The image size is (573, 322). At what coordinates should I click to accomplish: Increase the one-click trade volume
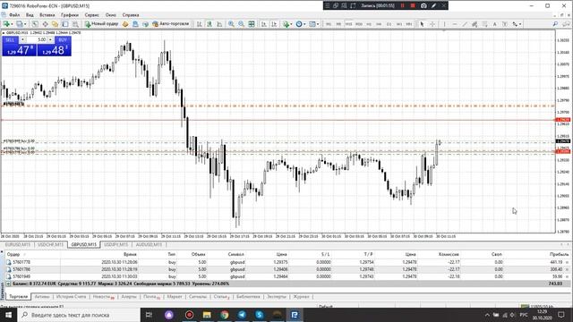pyautogui.click(x=50, y=39)
